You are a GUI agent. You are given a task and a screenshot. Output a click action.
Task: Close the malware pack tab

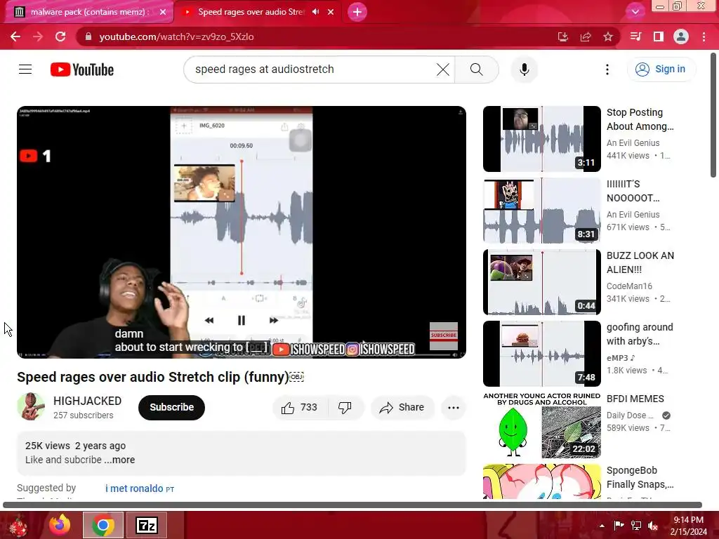(163, 12)
